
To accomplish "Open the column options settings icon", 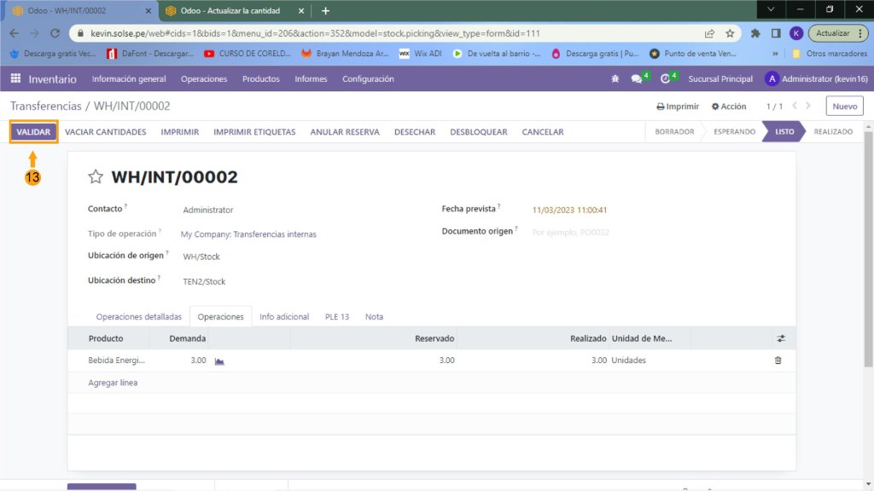I will pos(780,338).
